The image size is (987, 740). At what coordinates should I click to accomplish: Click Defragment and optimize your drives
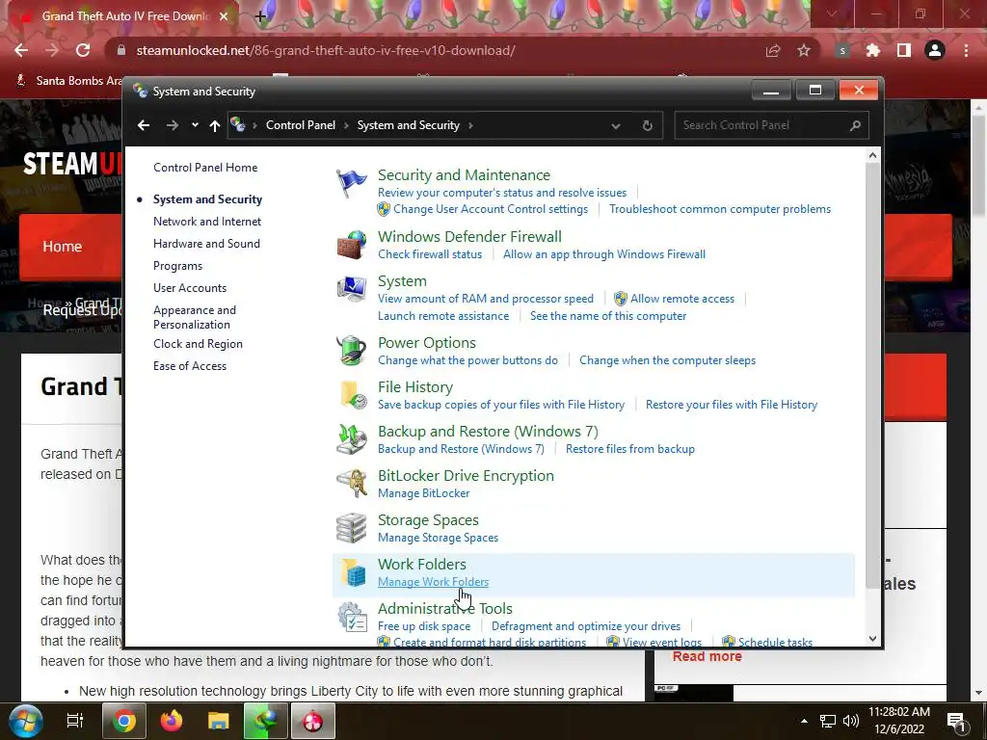[x=586, y=626]
